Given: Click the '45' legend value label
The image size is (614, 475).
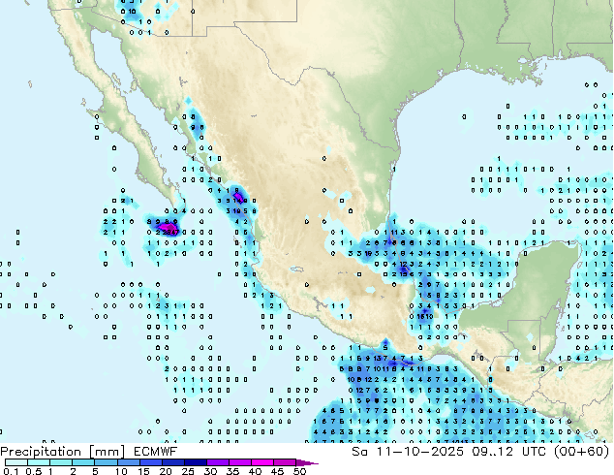Looking at the screenshot, I should tap(277, 471).
